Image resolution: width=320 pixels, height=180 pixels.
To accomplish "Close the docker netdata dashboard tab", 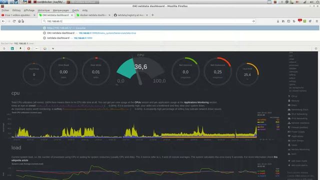I will [x=109, y=15].
